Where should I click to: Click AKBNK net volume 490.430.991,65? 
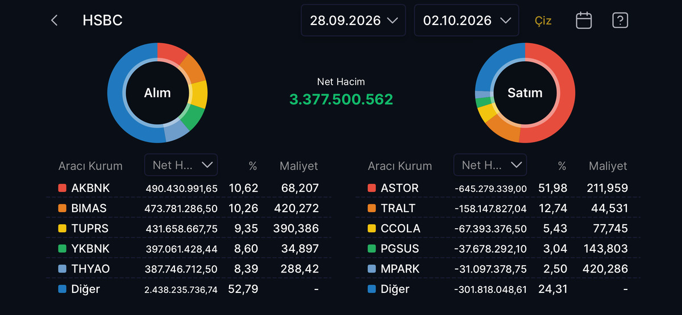181,188
